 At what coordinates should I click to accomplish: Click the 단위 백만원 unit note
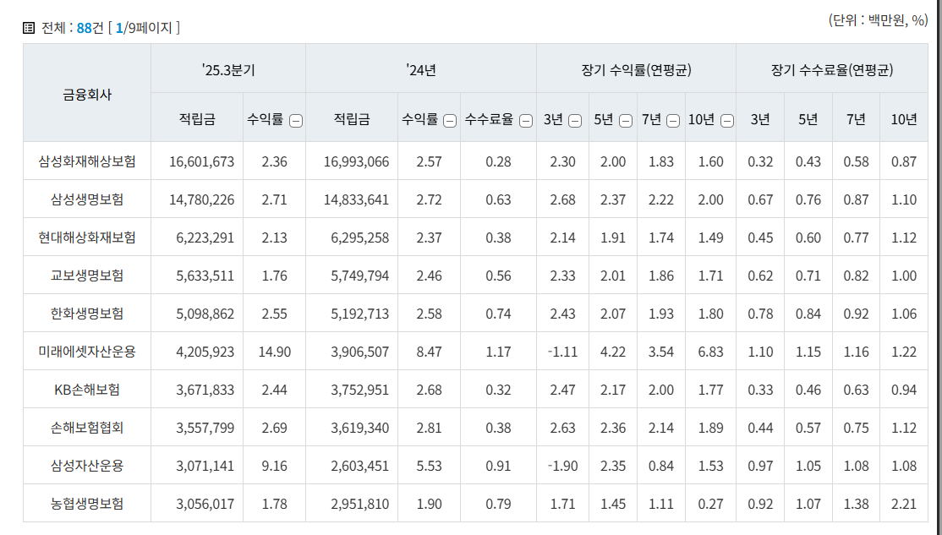tap(878, 20)
